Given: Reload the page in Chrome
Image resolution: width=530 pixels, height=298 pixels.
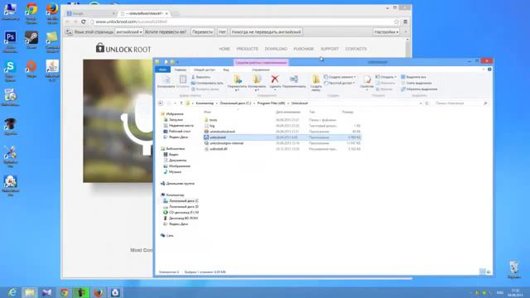Looking at the screenshot, I should [x=83, y=22].
